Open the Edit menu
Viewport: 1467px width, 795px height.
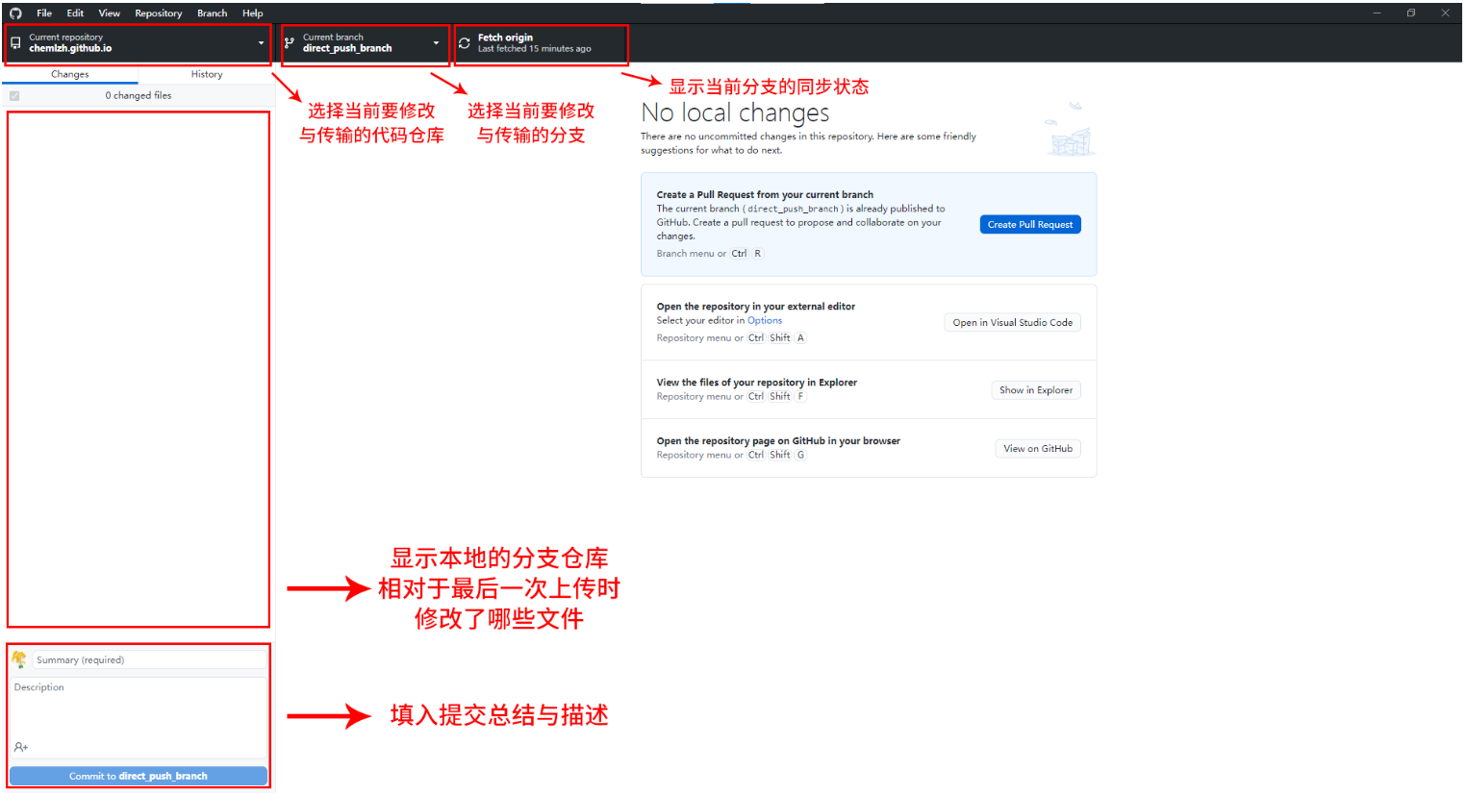point(75,13)
